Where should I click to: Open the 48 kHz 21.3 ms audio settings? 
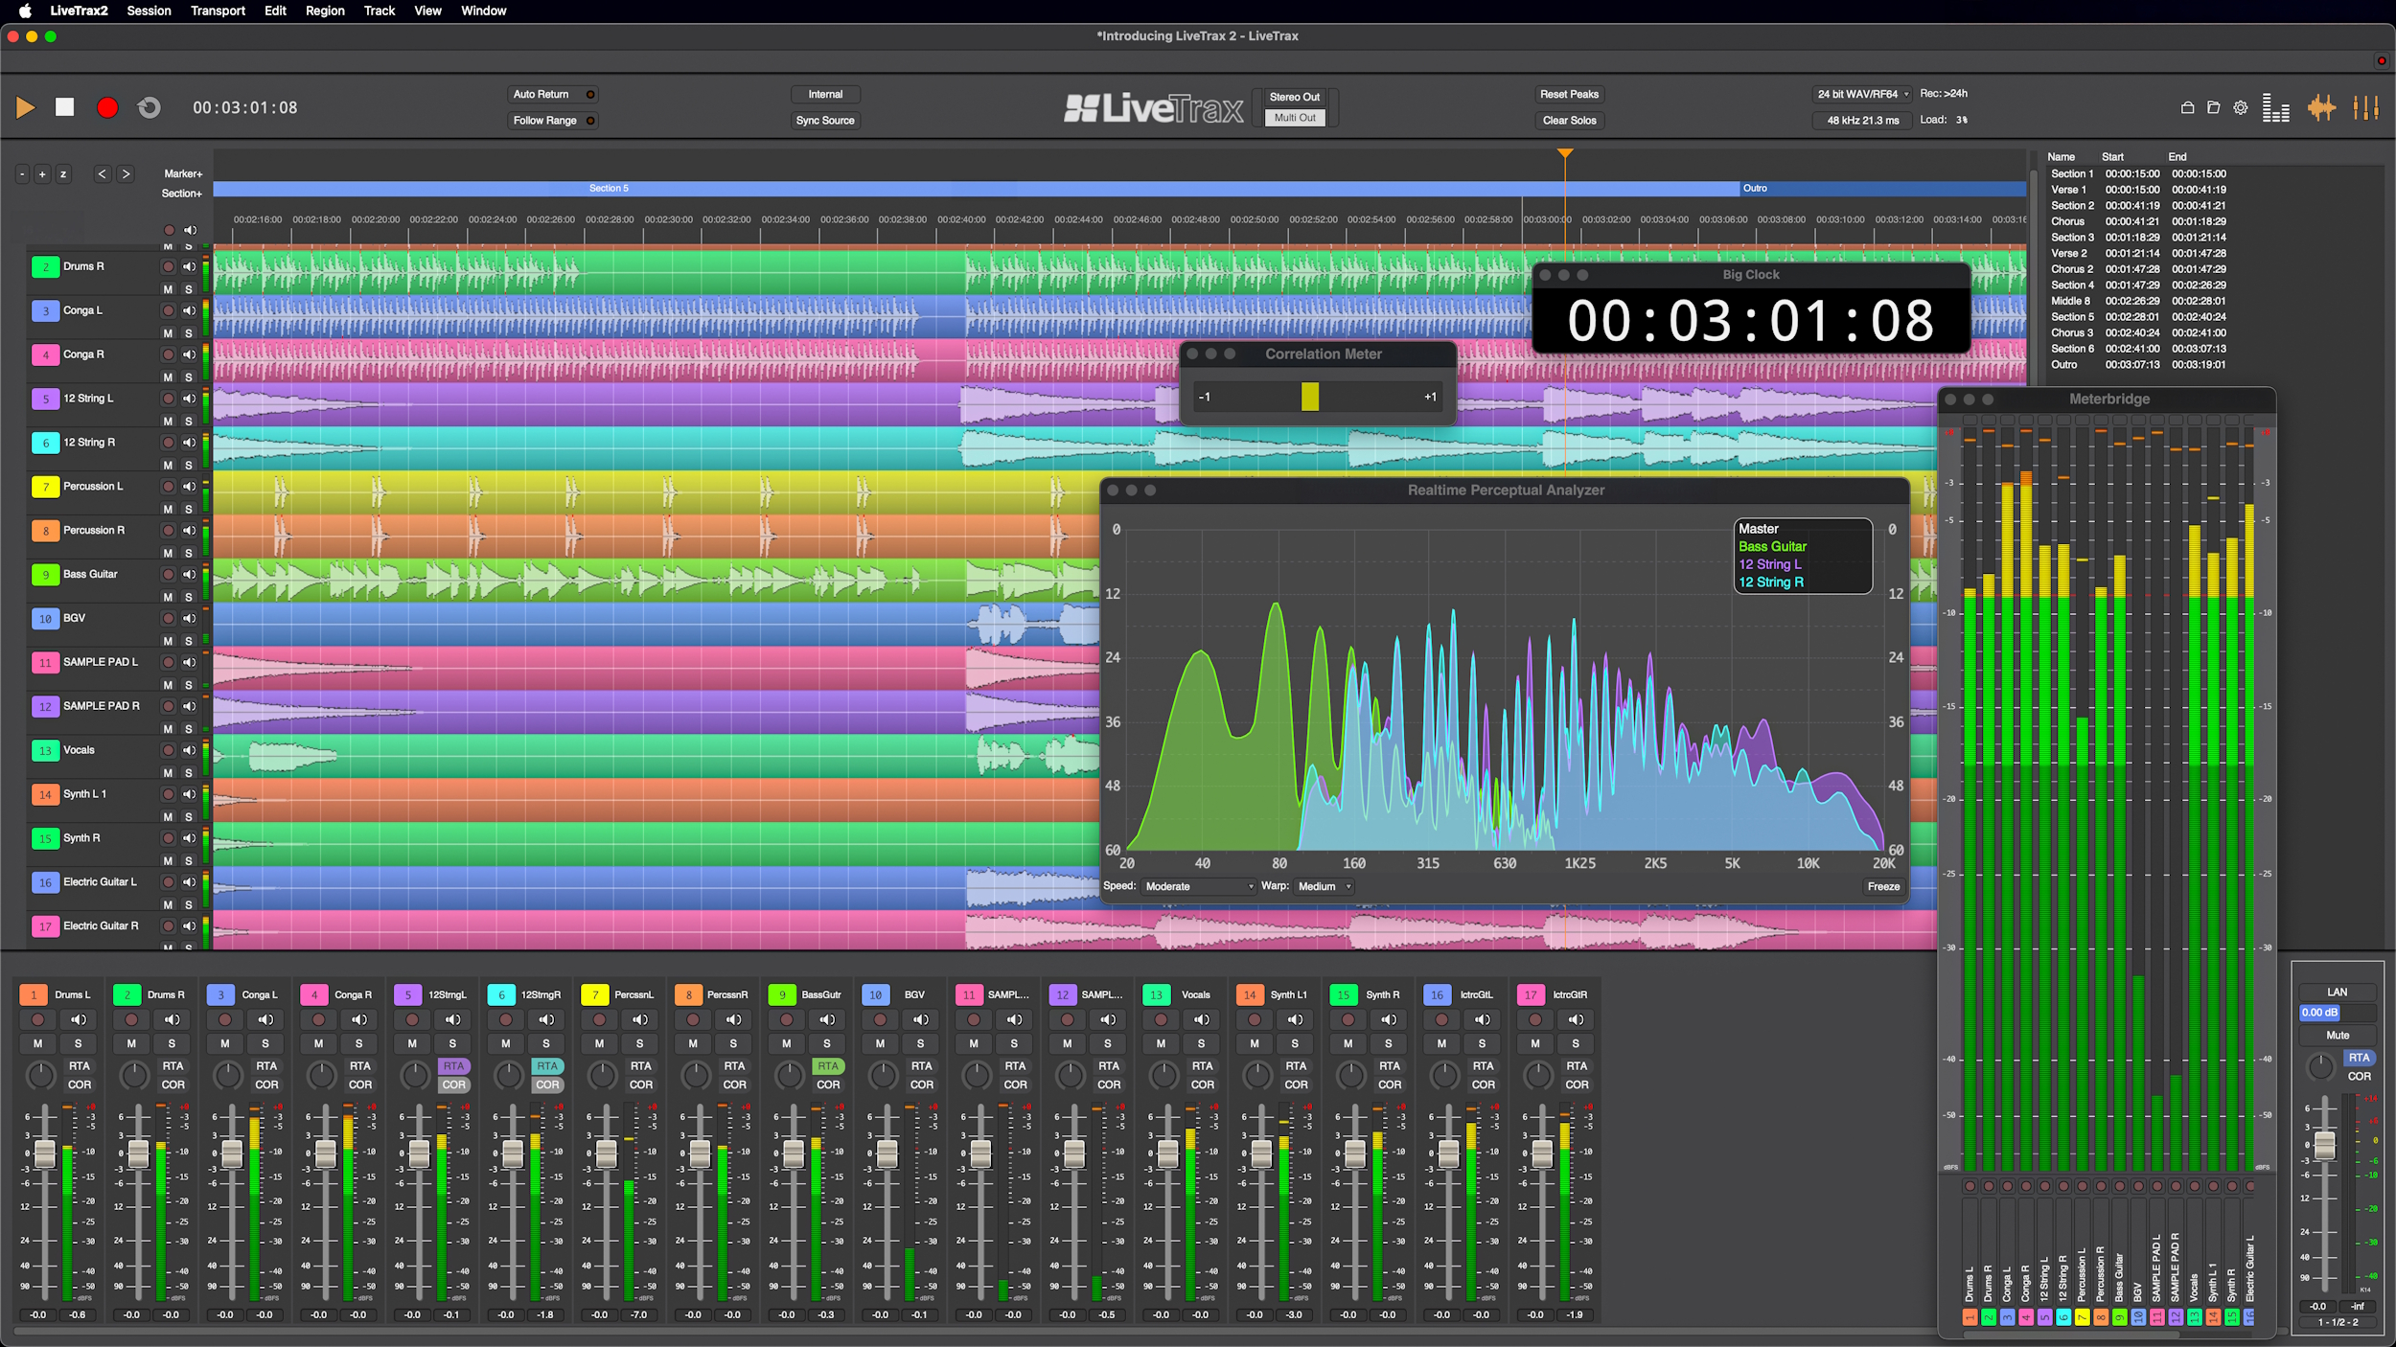tap(1862, 121)
